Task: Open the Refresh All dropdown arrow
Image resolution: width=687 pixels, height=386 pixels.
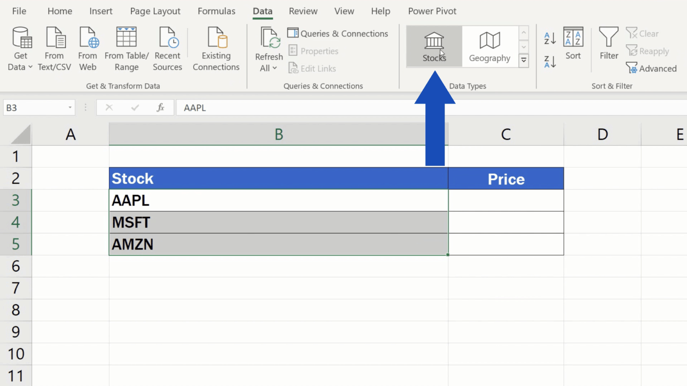Action: [x=275, y=68]
